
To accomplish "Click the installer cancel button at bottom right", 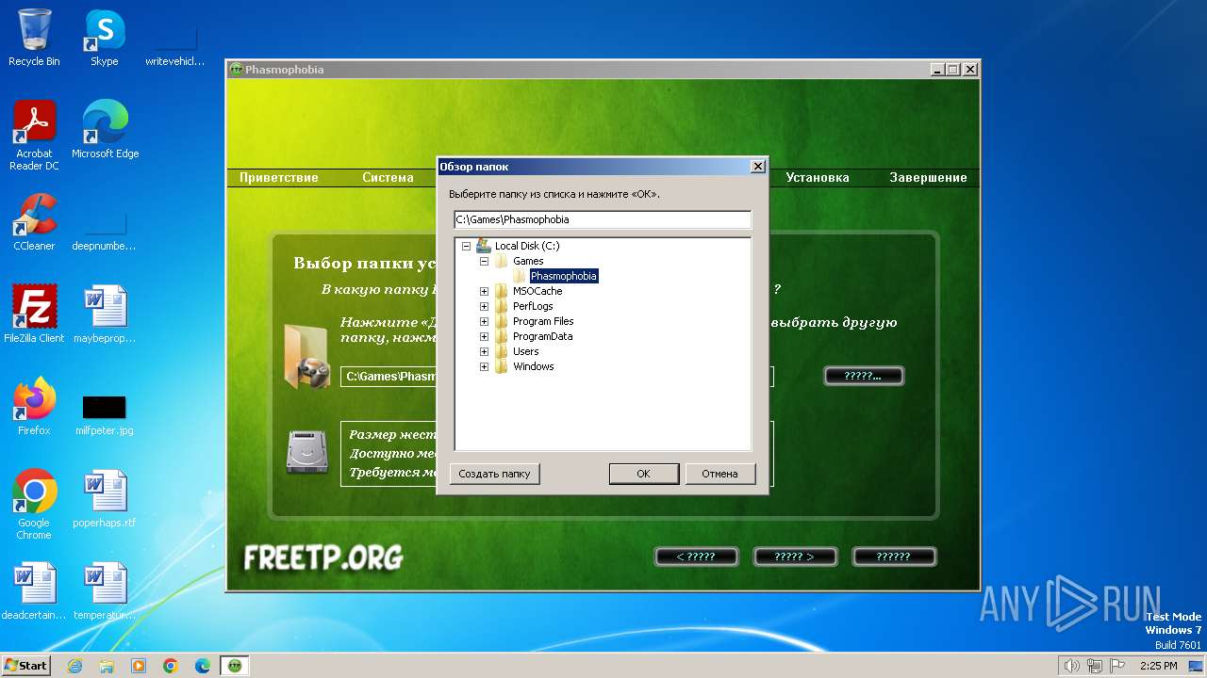I will point(894,557).
